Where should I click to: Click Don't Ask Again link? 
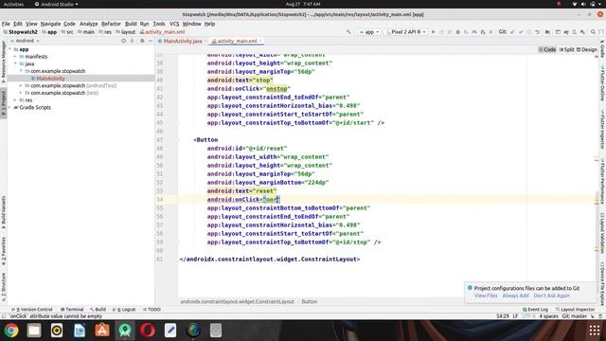click(x=551, y=296)
